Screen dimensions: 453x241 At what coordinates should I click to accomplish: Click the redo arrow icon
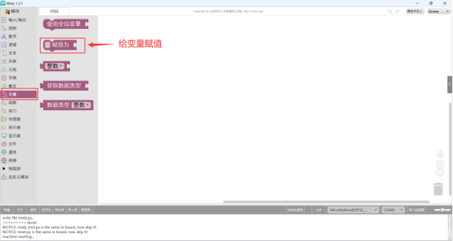click(x=397, y=11)
